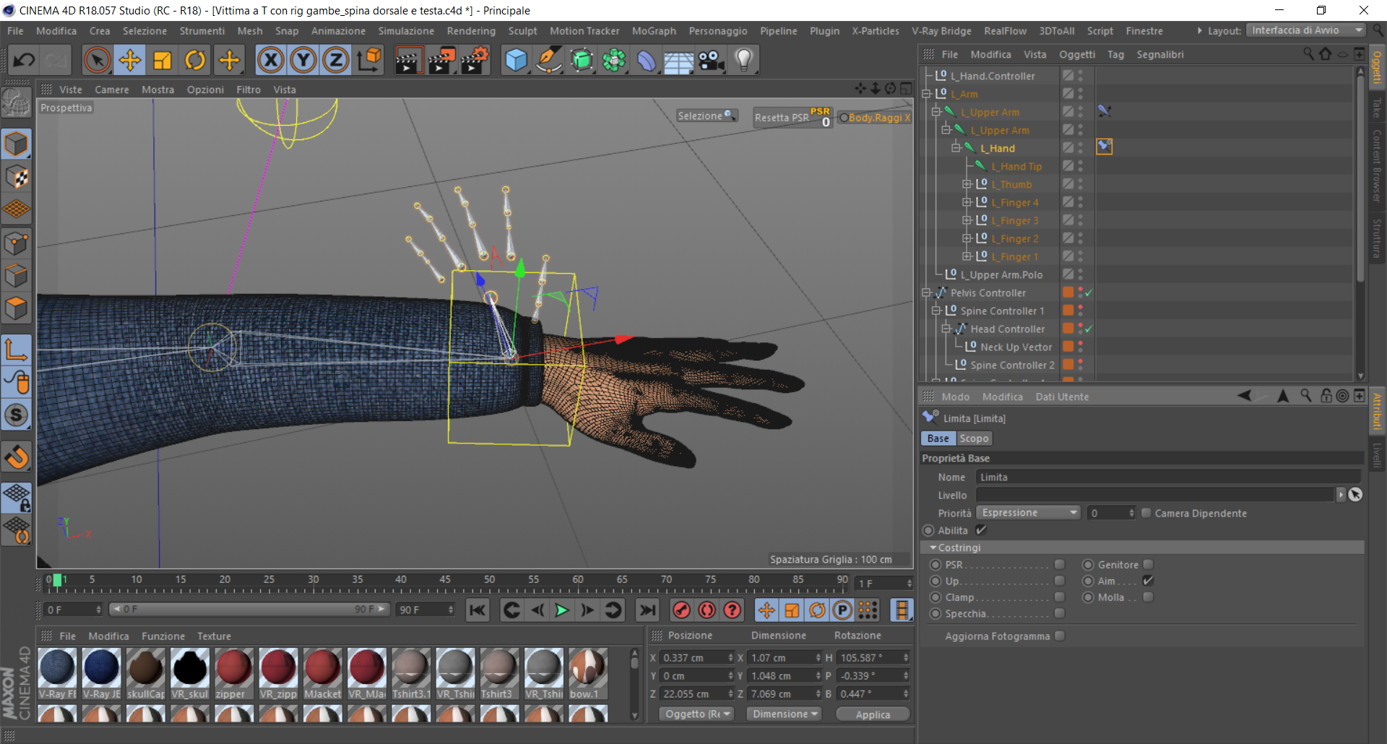Add a cube primitive object
Image resolution: width=1387 pixels, height=744 pixels.
(516, 60)
